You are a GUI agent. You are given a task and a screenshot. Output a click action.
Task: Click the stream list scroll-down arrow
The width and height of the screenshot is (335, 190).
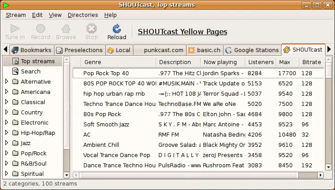(329, 167)
